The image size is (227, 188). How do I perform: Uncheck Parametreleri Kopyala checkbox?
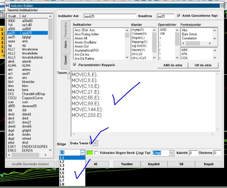[x=75, y=65]
